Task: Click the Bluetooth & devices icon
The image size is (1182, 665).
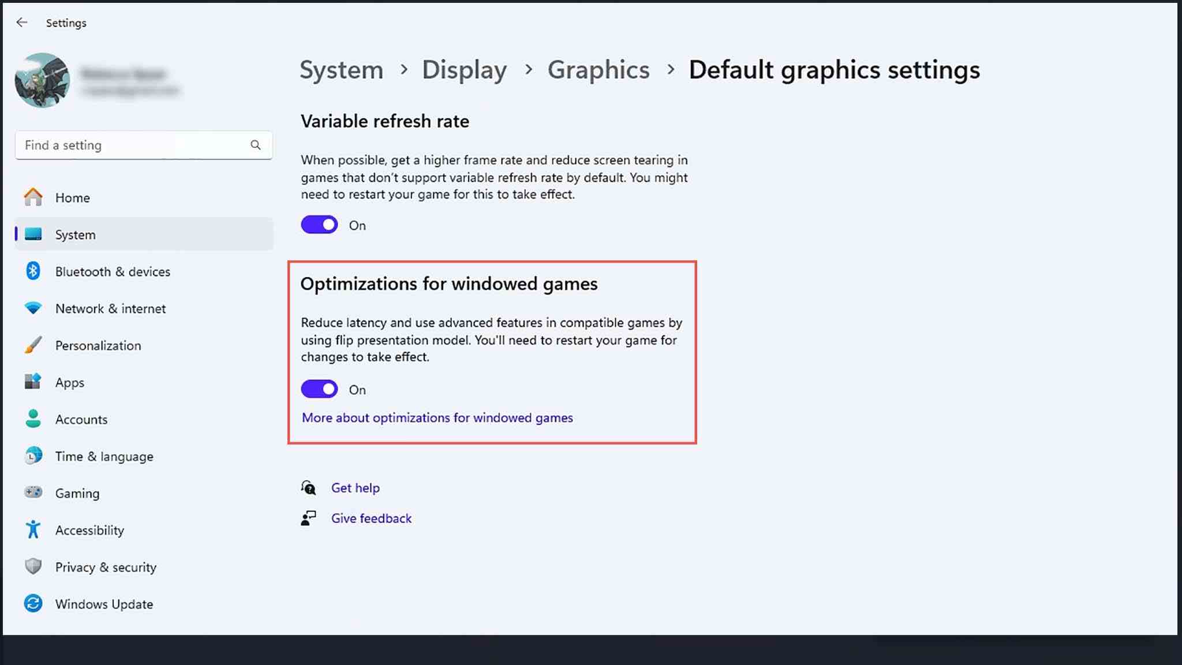Action: click(x=32, y=270)
